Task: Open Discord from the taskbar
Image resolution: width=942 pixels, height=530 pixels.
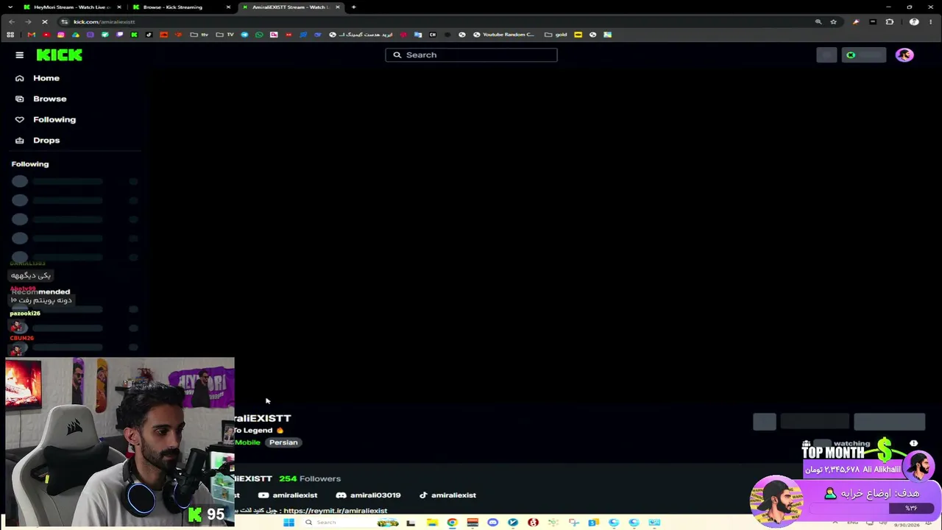Action: (492, 523)
